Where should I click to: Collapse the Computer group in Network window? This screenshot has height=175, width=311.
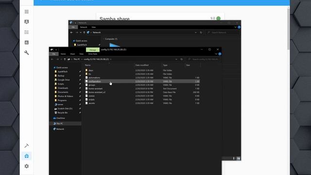104,39
